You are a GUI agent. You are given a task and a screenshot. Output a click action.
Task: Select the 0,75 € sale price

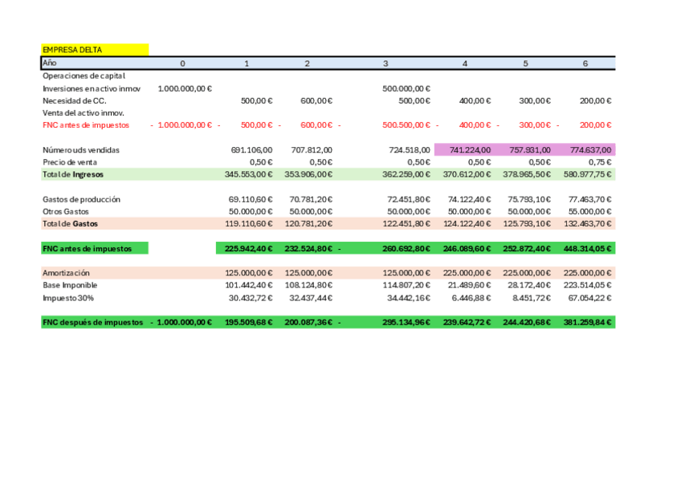tap(600, 162)
